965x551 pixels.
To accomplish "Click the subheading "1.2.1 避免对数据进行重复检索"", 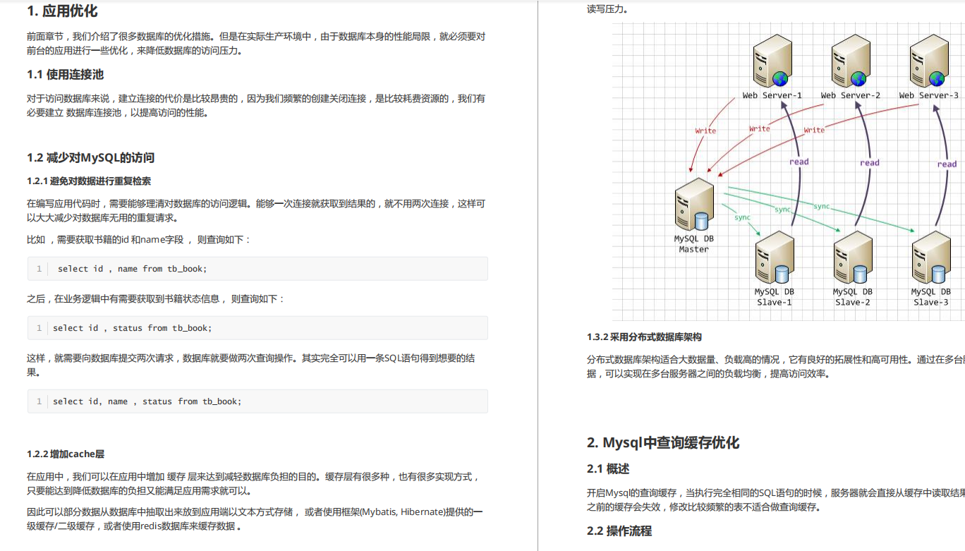I will click(x=89, y=181).
